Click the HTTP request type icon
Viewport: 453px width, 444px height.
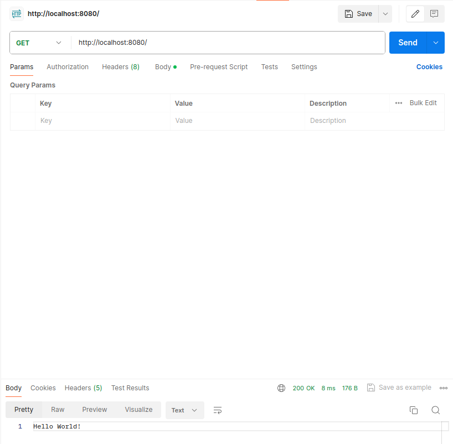[17, 14]
